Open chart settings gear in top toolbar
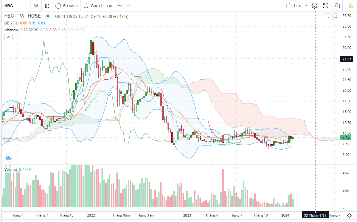This screenshot has width=357, height=222. point(314,6)
